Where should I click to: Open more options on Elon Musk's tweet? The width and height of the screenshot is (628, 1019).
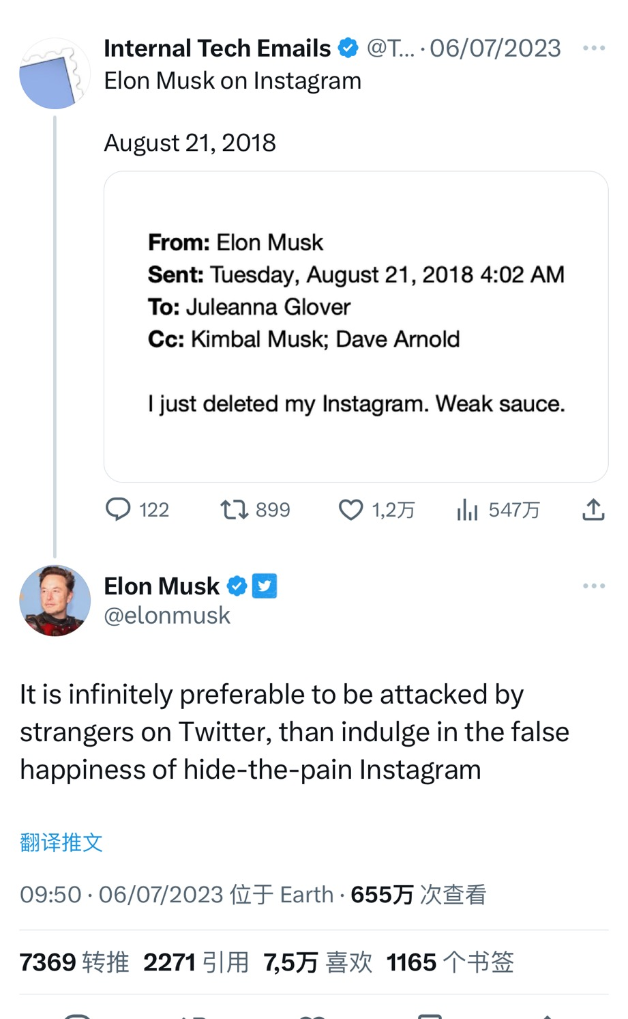[x=594, y=586]
